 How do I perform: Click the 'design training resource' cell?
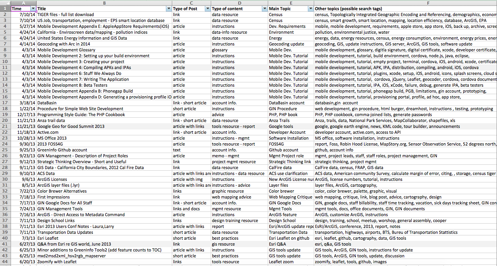[239, 220]
